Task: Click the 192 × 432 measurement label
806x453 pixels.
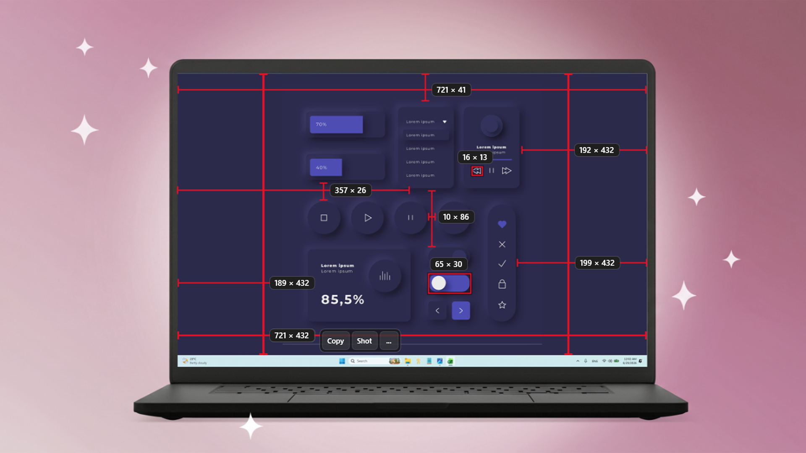Action: tap(597, 150)
